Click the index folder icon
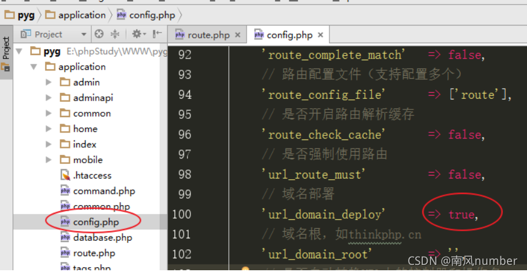The width and height of the screenshot is (527, 272). 65,144
